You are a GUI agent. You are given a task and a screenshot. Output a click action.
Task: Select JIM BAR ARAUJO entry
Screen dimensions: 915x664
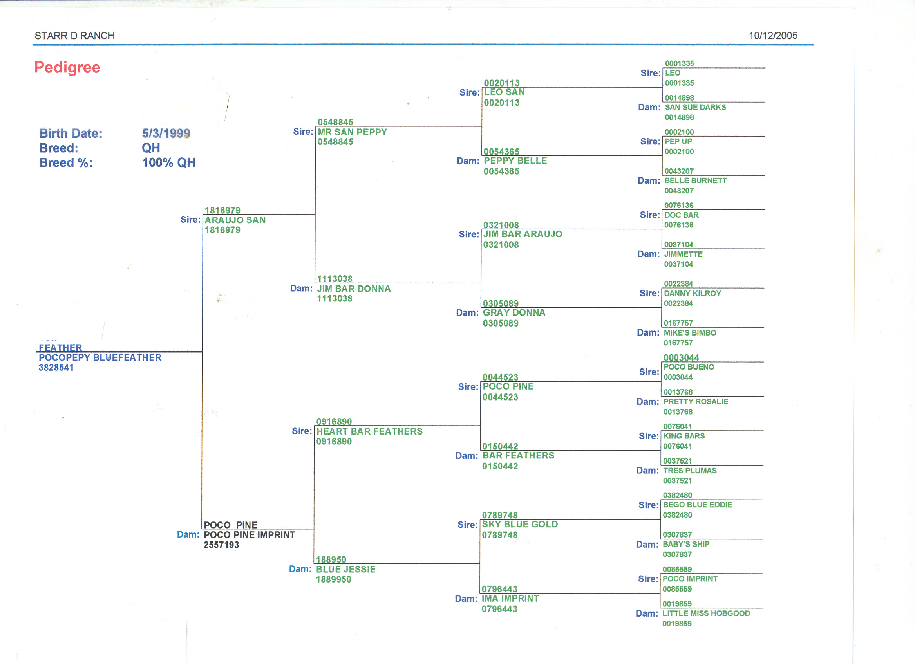(522, 234)
